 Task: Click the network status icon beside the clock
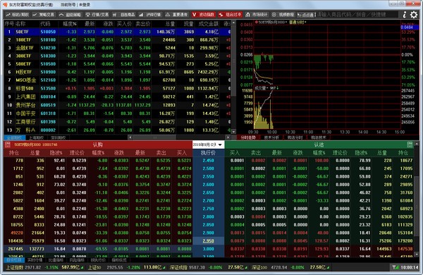tap(396, 267)
